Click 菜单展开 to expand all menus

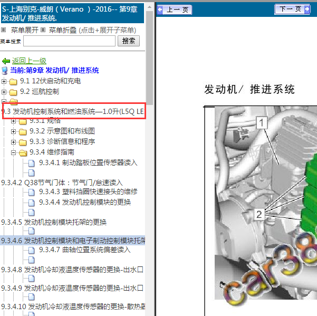tap(25, 30)
